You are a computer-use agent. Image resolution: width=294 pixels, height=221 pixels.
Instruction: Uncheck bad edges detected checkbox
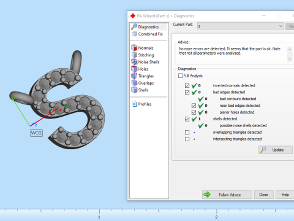pos(187,92)
